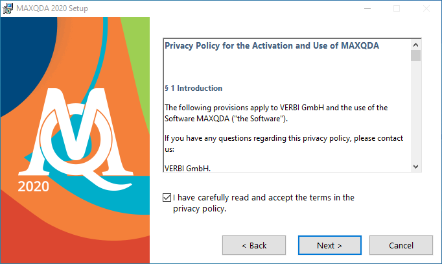
Task: Uncheck the accept privacy policy checkbox
Action: (x=167, y=197)
